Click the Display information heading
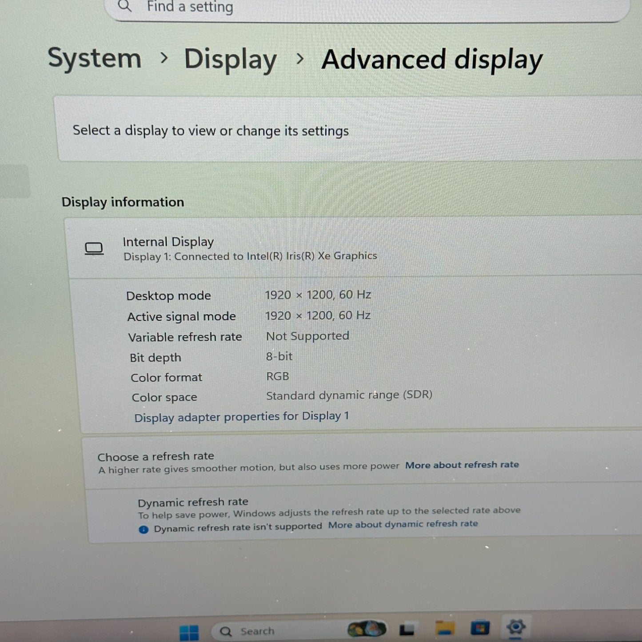 (123, 202)
